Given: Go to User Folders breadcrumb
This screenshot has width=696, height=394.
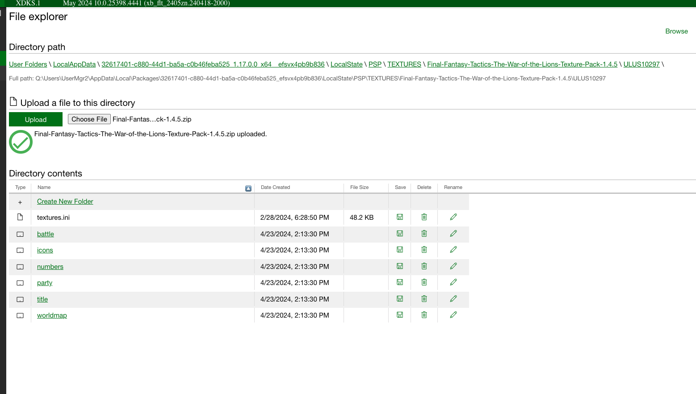Looking at the screenshot, I should 28,64.
